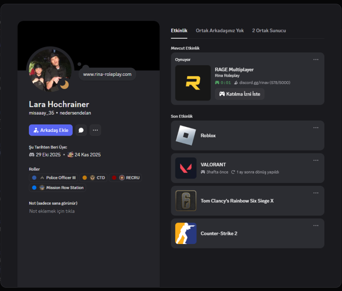Click the Mission Row Station badge icon

[42, 188]
